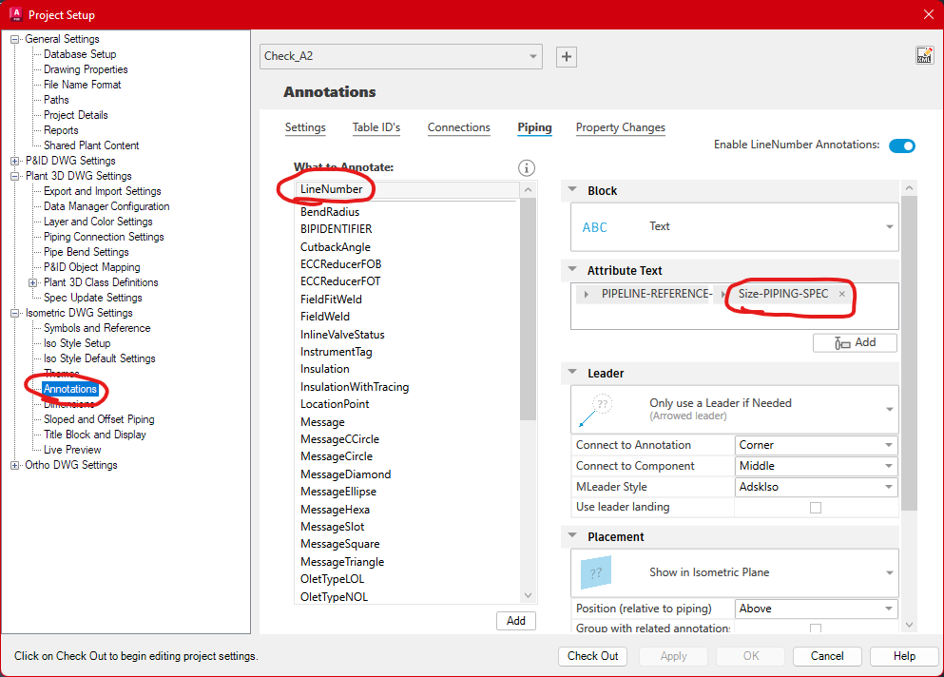Click the export to XML icon
The height and width of the screenshot is (677, 944).
tap(925, 54)
